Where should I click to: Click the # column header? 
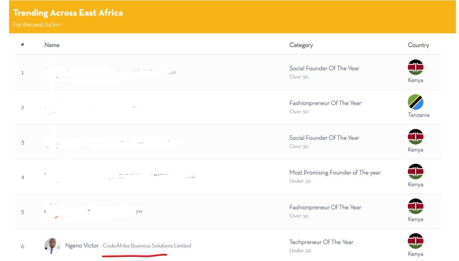pos(23,45)
